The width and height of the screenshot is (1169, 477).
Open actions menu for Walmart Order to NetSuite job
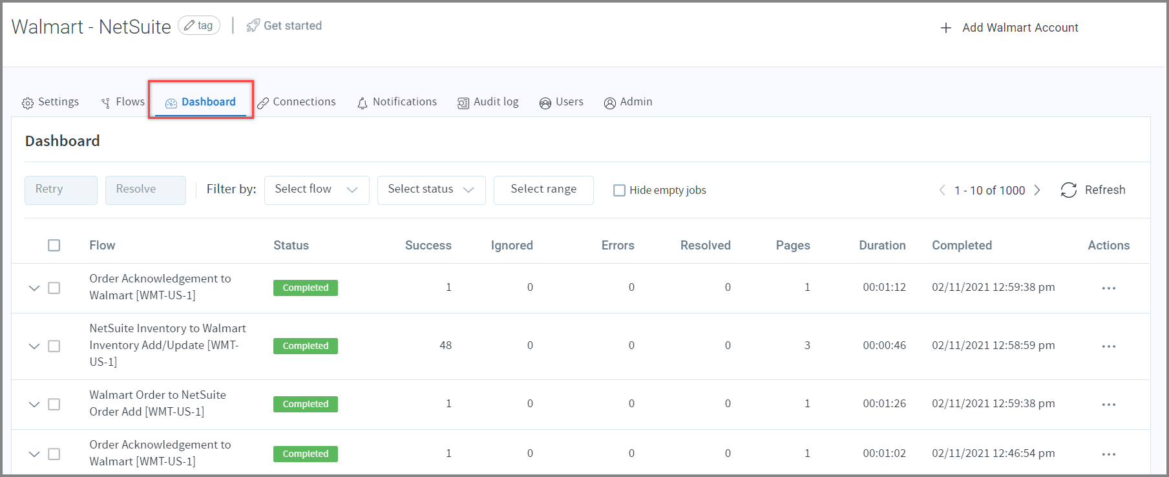(x=1109, y=405)
